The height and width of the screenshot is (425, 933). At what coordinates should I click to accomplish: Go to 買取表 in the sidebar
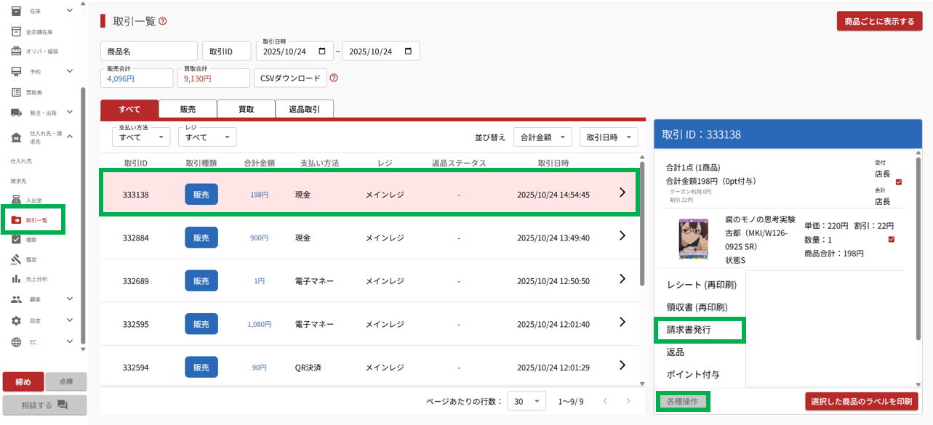point(33,92)
